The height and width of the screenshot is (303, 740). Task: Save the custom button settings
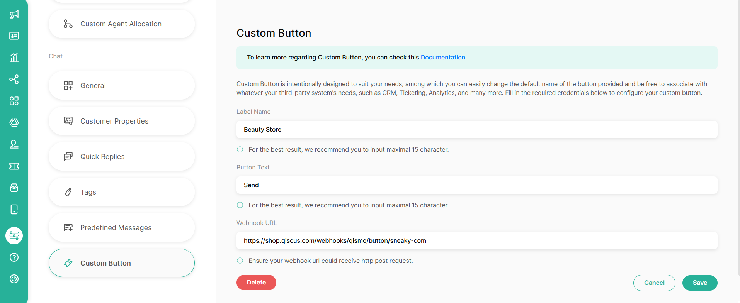coord(699,283)
